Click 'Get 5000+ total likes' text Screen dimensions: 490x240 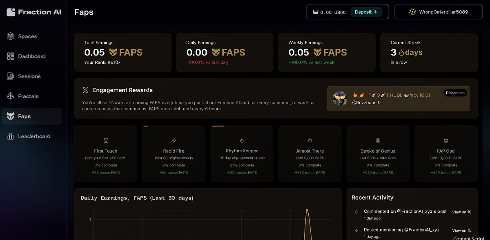click(x=378, y=158)
